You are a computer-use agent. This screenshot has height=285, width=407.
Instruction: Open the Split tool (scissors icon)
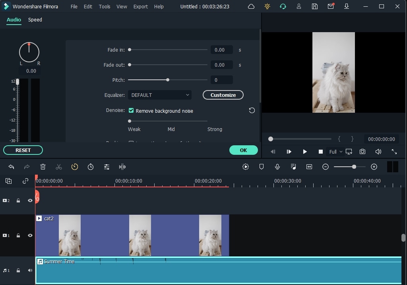59,167
